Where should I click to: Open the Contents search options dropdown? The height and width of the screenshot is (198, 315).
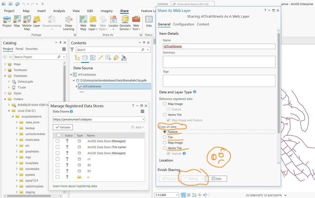(x=148, y=49)
